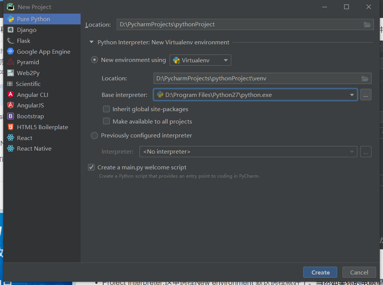383x285 pixels.
Task: Uncheck Create a main.py welcome script
Action: (92, 167)
